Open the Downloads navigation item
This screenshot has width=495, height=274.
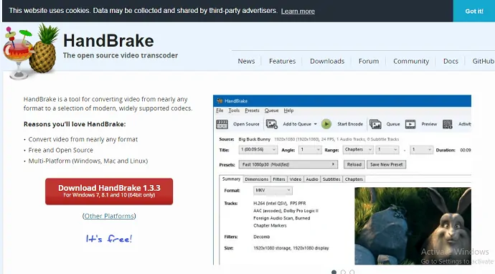tap(327, 61)
